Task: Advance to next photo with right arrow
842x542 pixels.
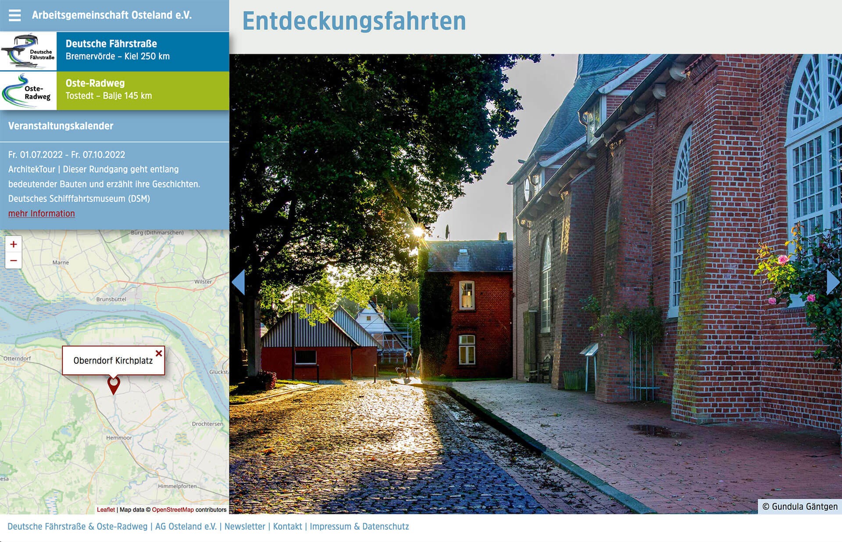Action: point(832,282)
